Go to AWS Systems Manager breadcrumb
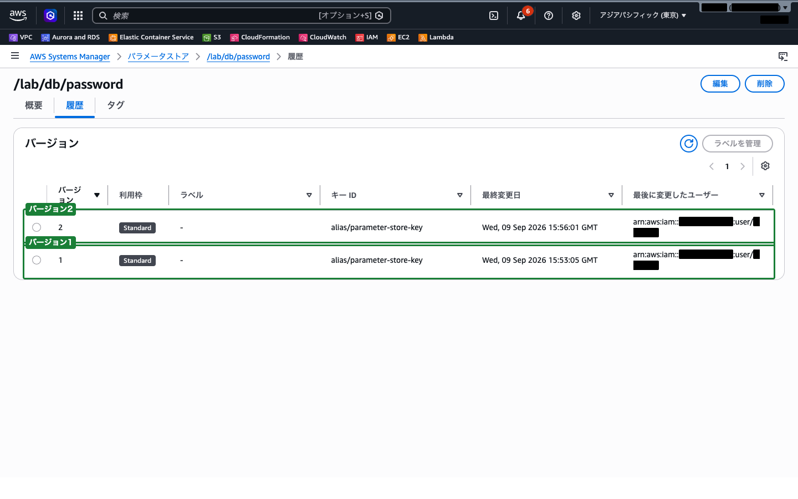This screenshot has height=499, width=798. click(x=70, y=57)
